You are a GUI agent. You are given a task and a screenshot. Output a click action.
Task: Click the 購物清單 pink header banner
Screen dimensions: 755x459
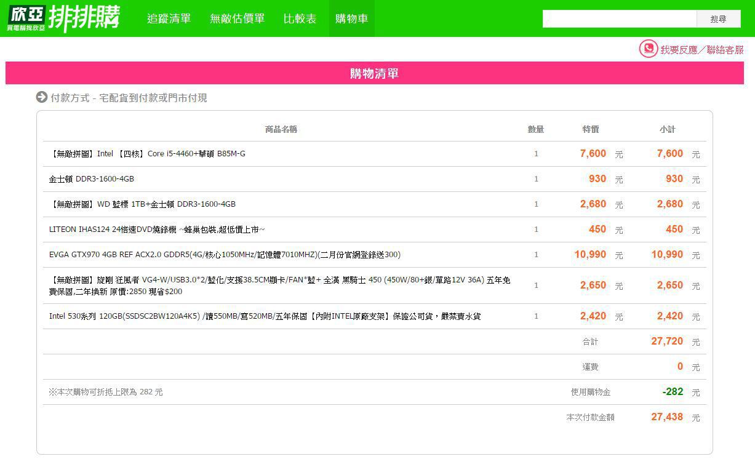click(x=375, y=73)
